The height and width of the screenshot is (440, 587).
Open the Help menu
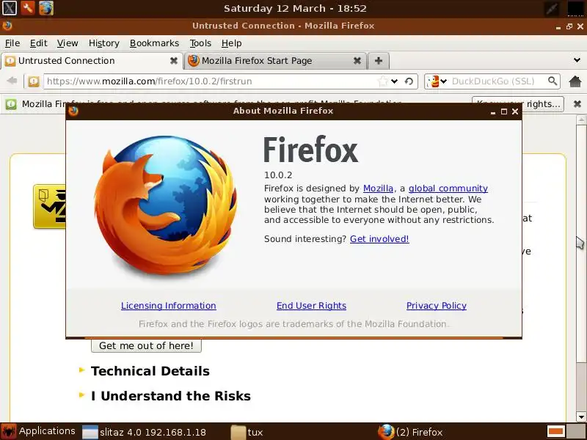231,43
